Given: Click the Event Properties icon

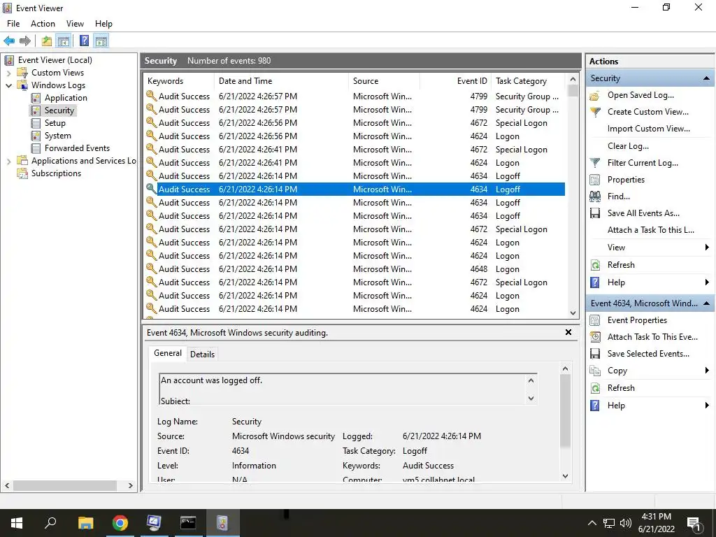Looking at the screenshot, I should tap(595, 320).
